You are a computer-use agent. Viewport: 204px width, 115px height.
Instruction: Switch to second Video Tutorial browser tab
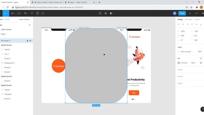tap(47, 2)
